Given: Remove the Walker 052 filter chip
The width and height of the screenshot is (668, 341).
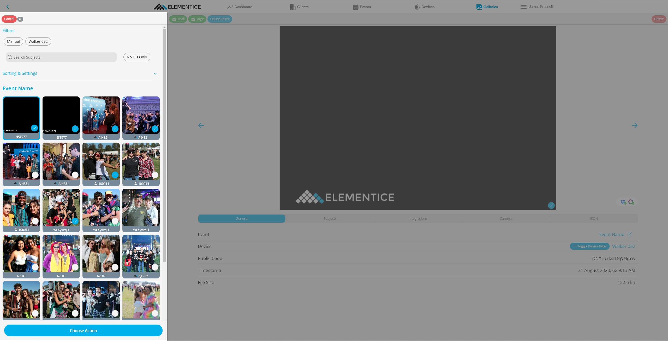Looking at the screenshot, I should click(x=38, y=41).
